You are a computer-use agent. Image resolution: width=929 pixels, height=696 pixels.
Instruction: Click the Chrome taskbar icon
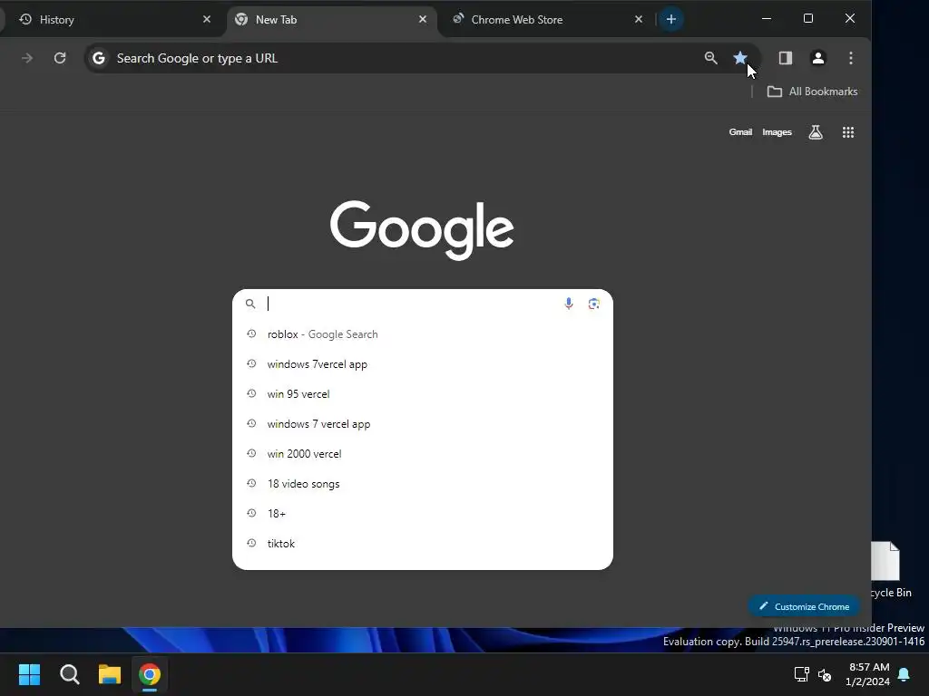pos(150,674)
